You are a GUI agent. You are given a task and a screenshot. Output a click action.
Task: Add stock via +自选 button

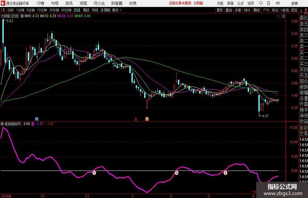click(x=285, y=10)
